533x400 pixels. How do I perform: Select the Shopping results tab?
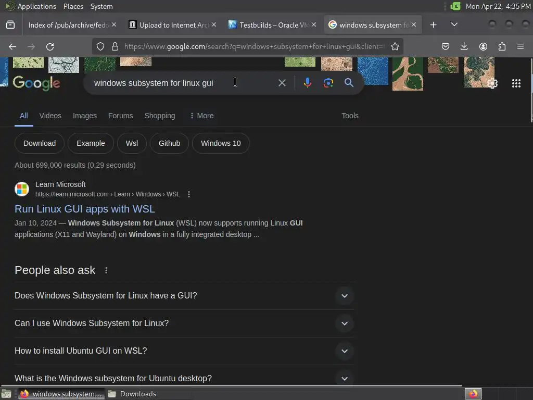[160, 116]
